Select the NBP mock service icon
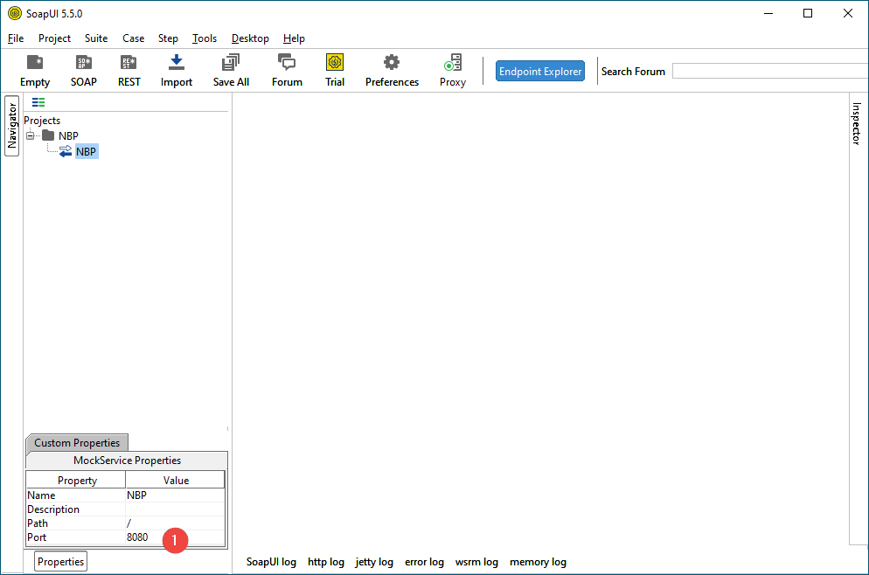 click(66, 151)
